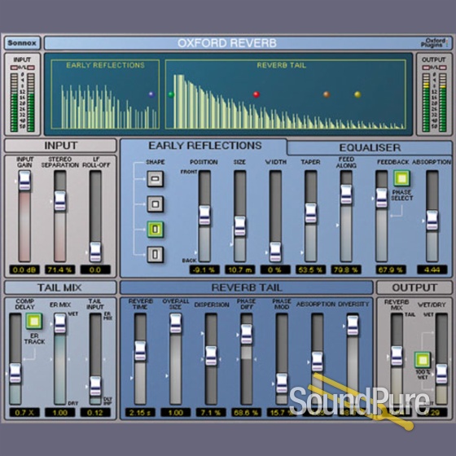Click the ER Mix slider handle
Screen dimensions: 456x456
click(x=60, y=324)
